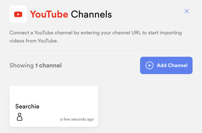Click the YouTube Channels heading
Image resolution: width=202 pixels, height=133 pixels.
pos(71,14)
